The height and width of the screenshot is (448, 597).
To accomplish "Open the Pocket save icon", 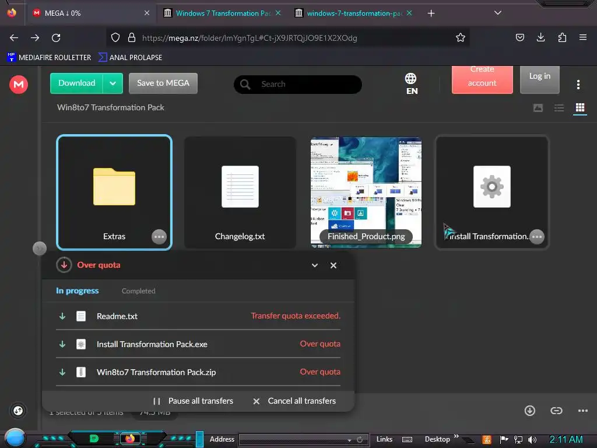I will [x=519, y=37].
